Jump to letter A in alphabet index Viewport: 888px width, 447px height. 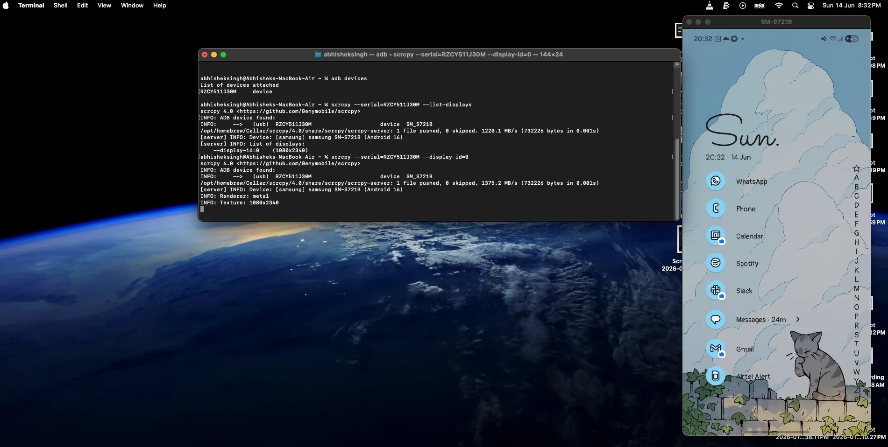click(856, 177)
